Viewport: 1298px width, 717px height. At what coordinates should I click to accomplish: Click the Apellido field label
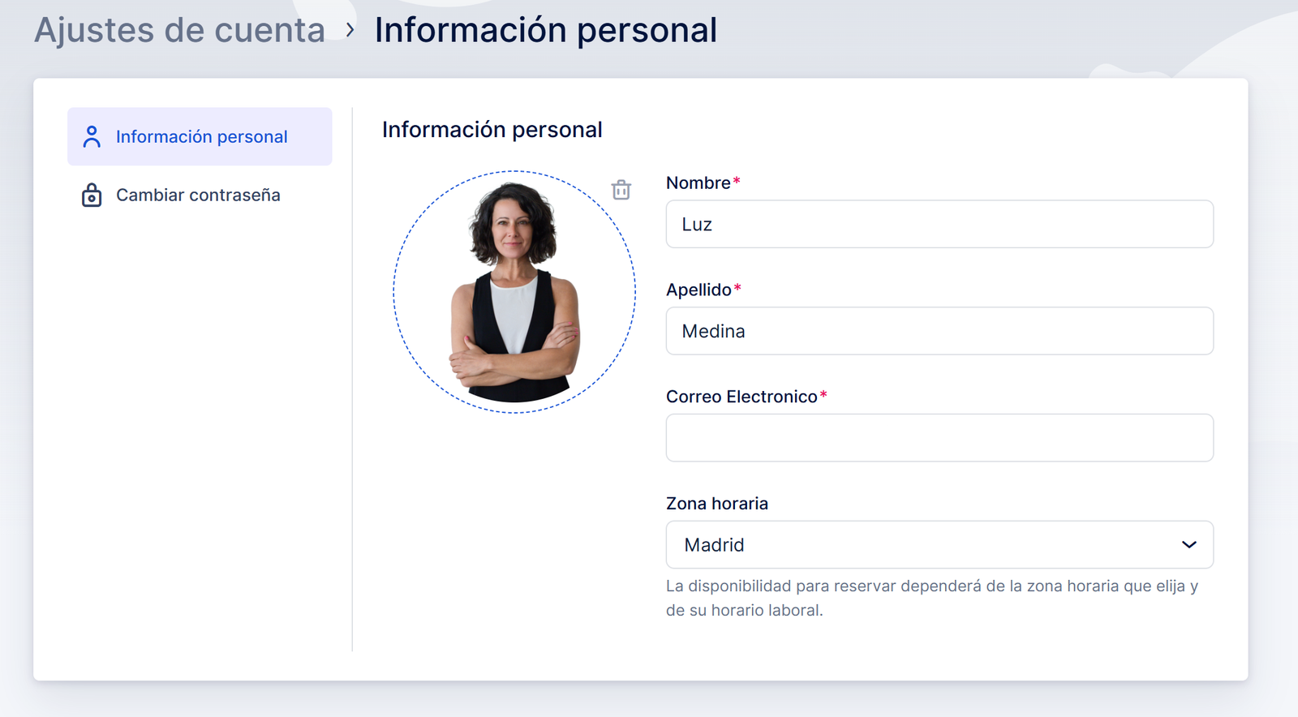(x=698, y=290)
